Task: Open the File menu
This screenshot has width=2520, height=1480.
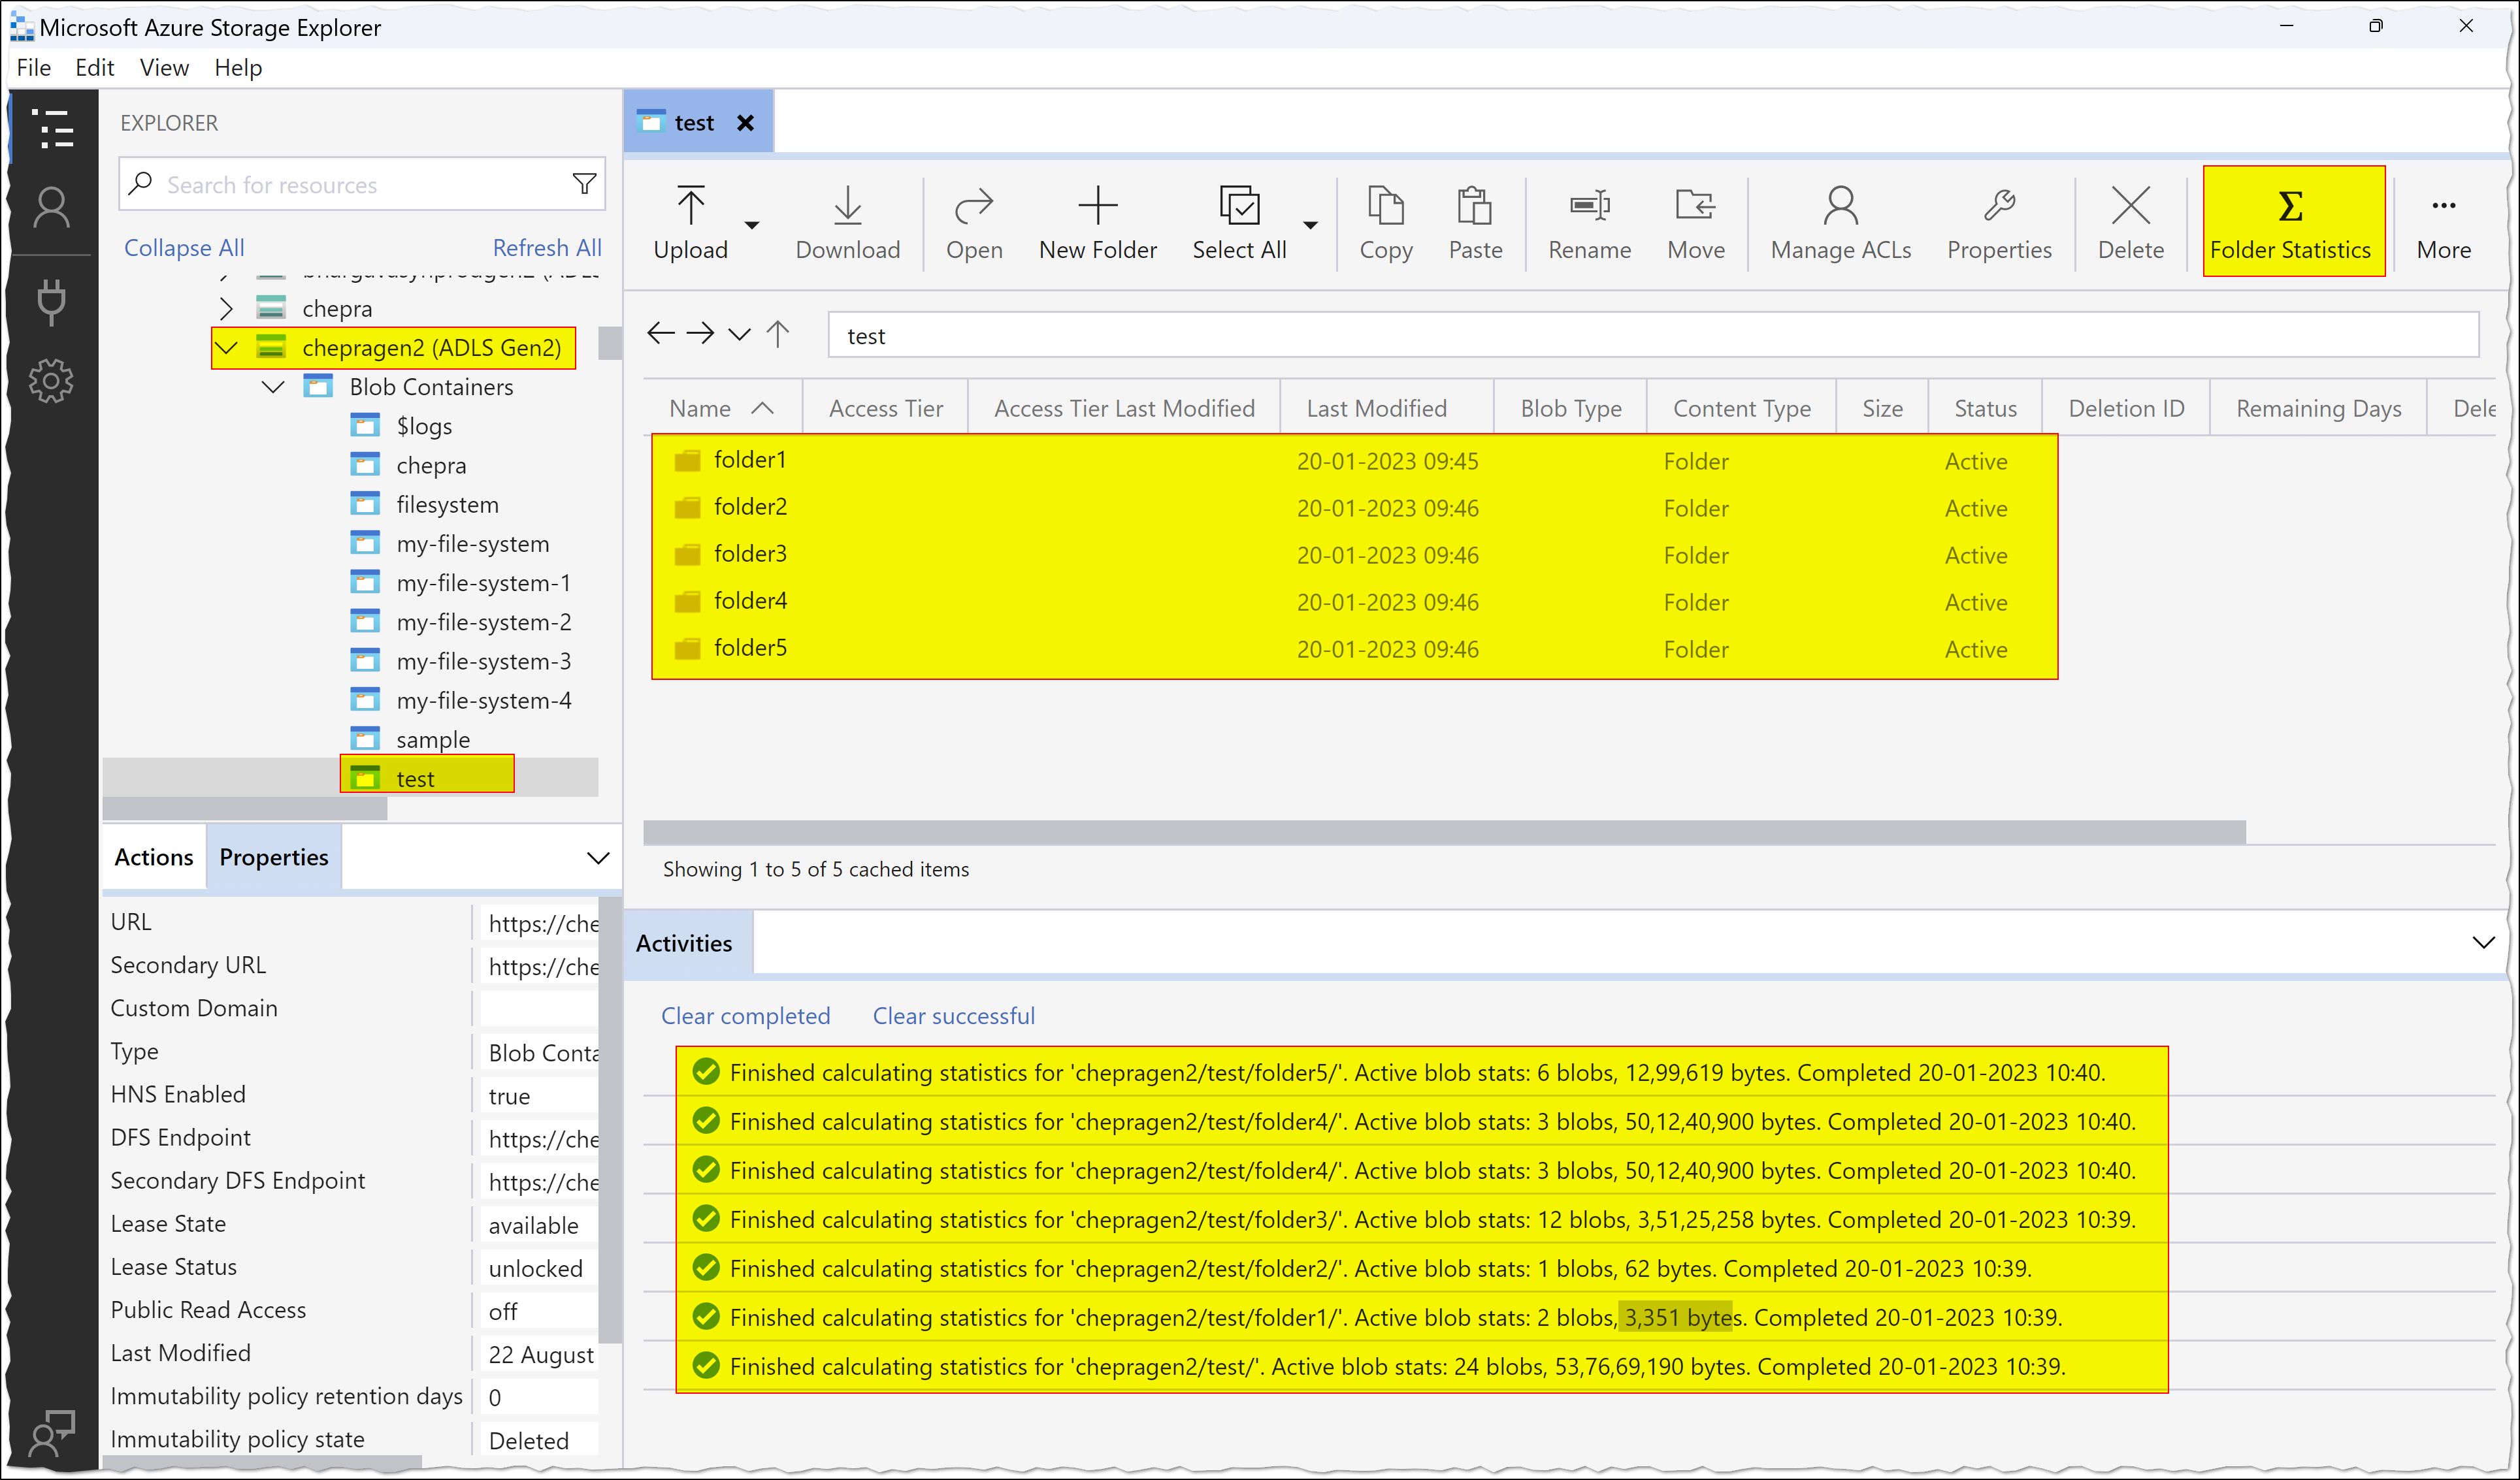Action: (34, 67)
